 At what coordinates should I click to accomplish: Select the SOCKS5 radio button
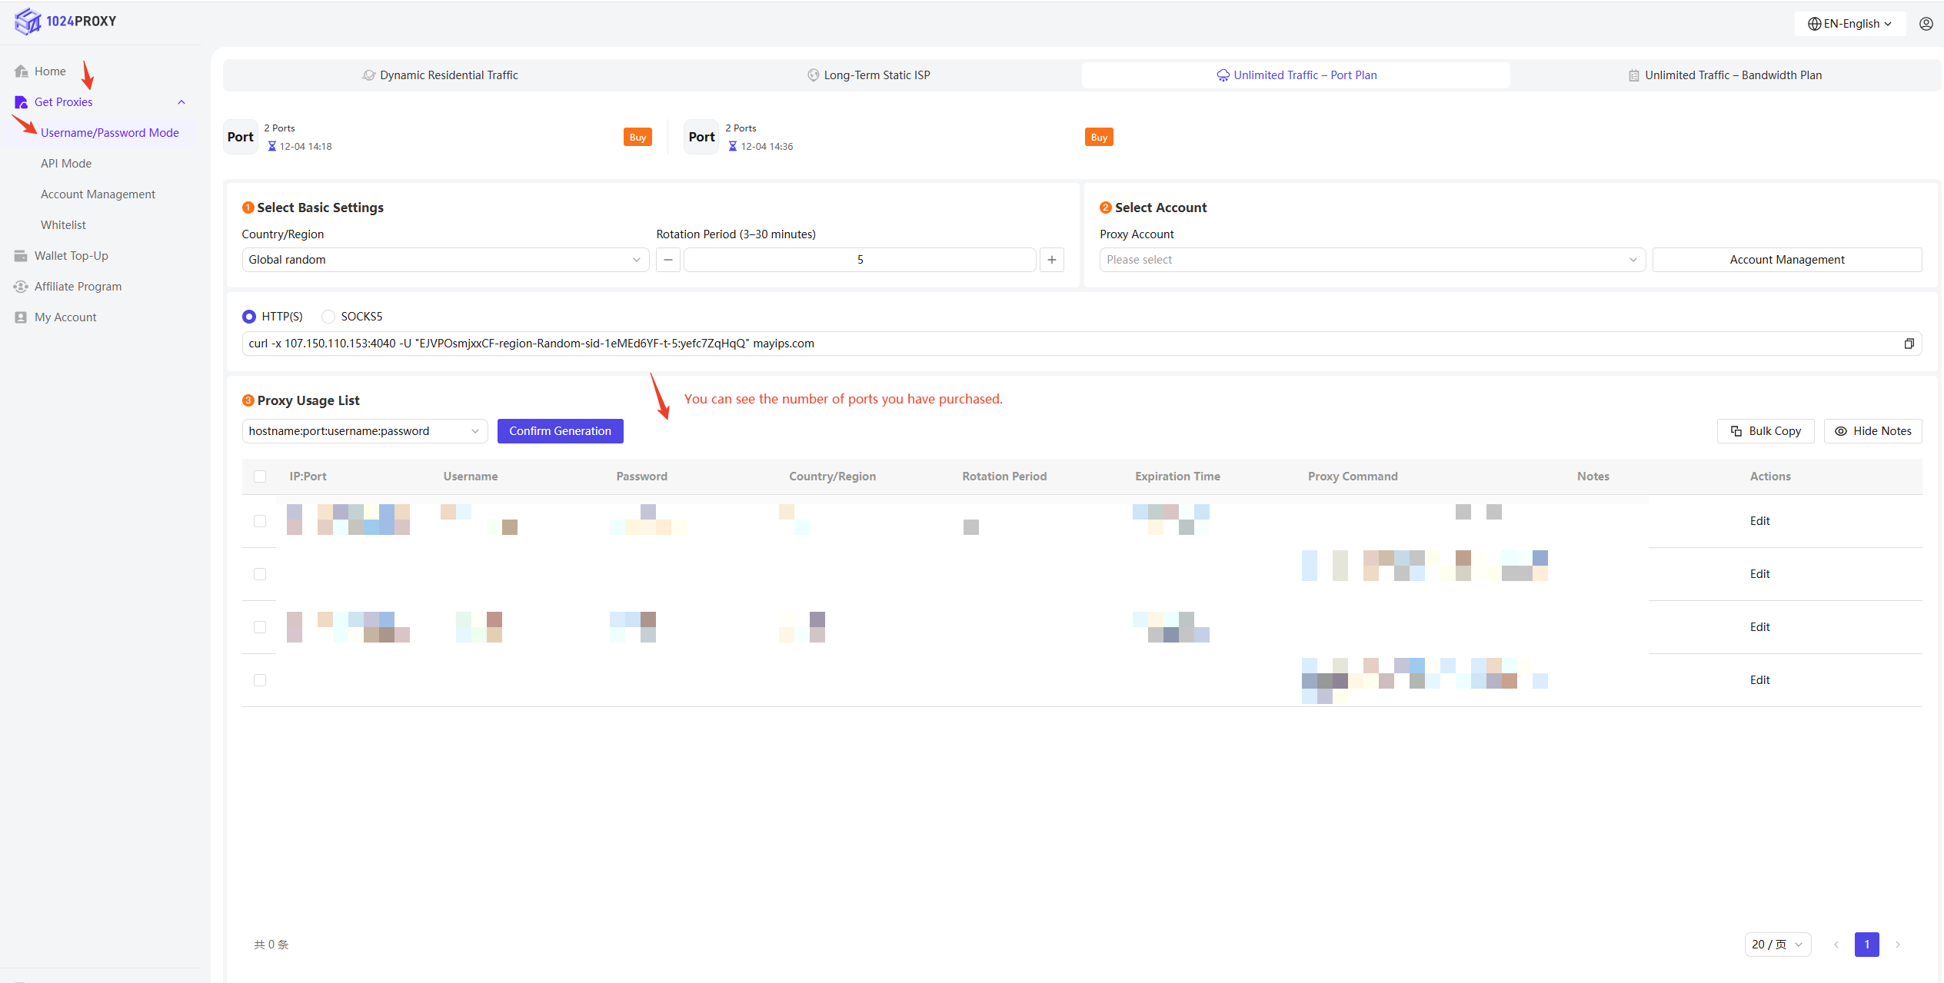pos(328,317)
